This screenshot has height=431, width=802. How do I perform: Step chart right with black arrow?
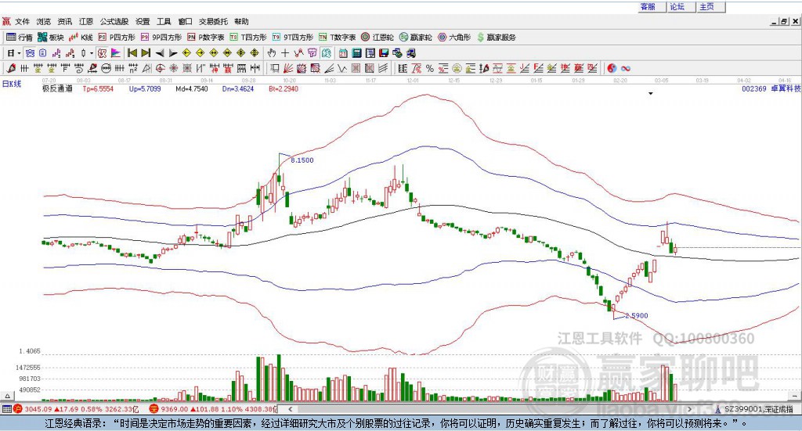[x=173, y=53]
